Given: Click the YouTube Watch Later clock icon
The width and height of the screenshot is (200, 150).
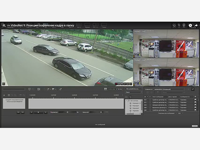Looking at the screenshot, I should pos(190,25).
